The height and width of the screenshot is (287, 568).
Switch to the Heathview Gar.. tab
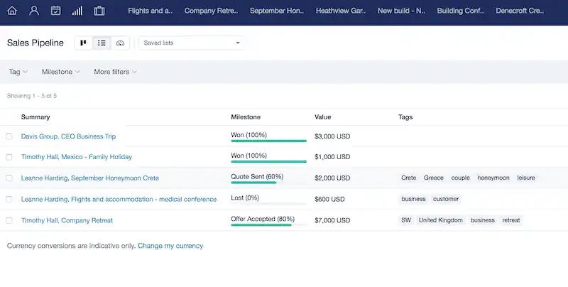click(x=341, y=11)
